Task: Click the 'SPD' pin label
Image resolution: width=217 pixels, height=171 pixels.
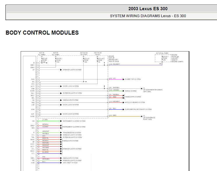Action: [33, 128]
